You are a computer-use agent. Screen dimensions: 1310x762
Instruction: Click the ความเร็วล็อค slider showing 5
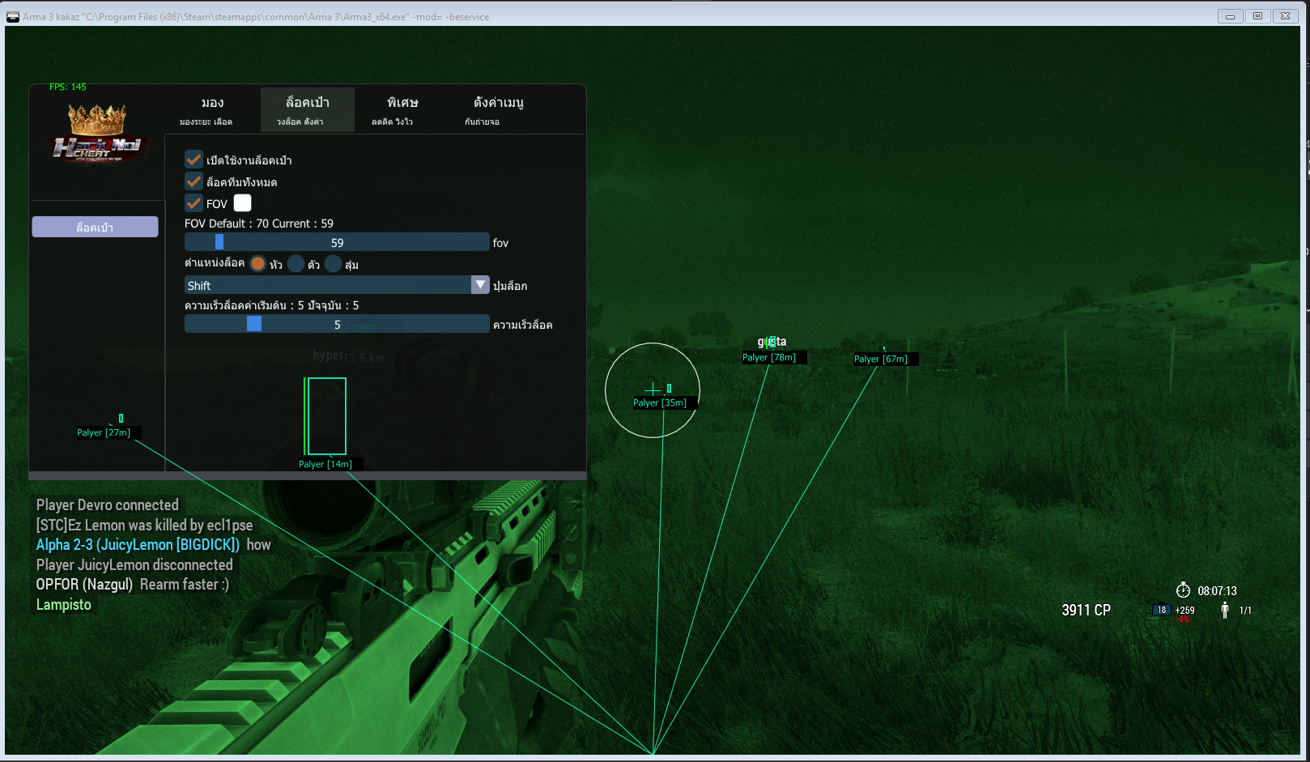(x=337, y=324)
